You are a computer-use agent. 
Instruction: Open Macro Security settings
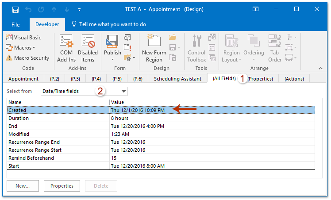pos(27,58)
